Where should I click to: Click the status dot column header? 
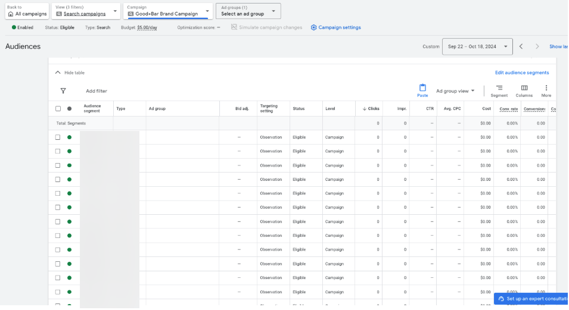click(x=70, y=109)
